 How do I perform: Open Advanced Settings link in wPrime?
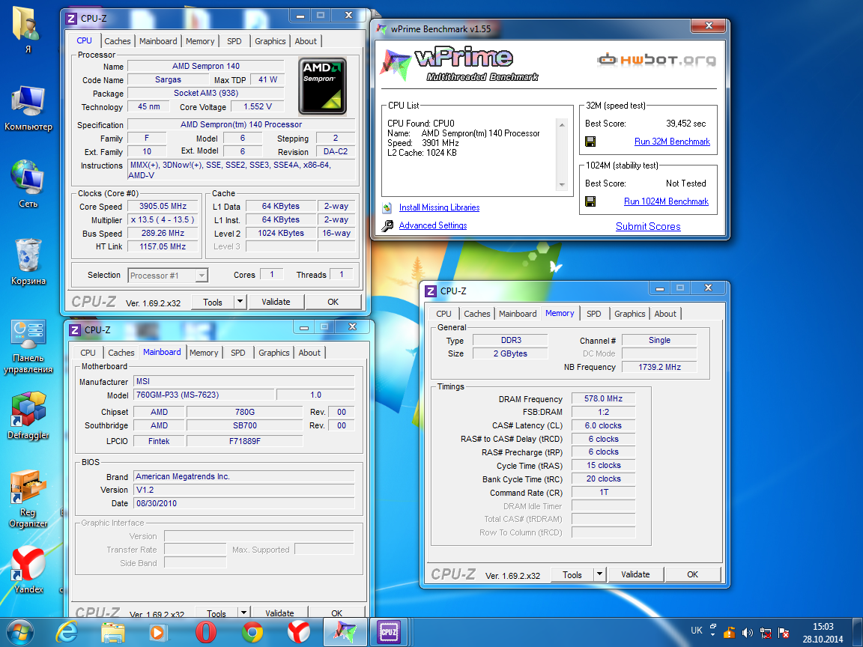[x=432, y=225]
